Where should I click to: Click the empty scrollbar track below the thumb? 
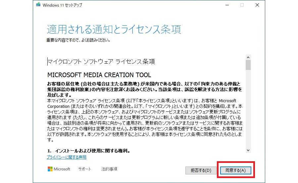pyautogui.click(x=248, y=109)
